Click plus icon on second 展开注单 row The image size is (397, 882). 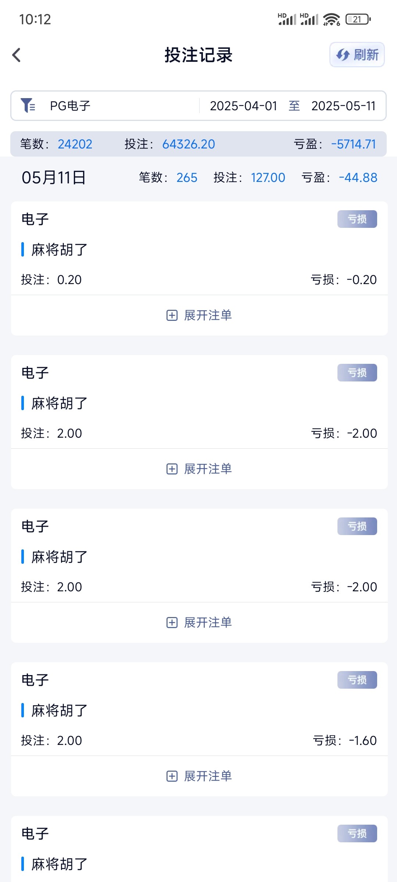[x=172, y=469]
